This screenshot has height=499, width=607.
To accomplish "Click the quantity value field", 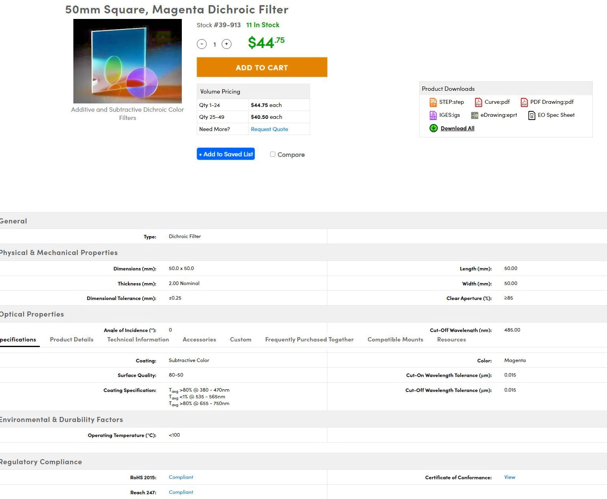I will tap(215, 45).
